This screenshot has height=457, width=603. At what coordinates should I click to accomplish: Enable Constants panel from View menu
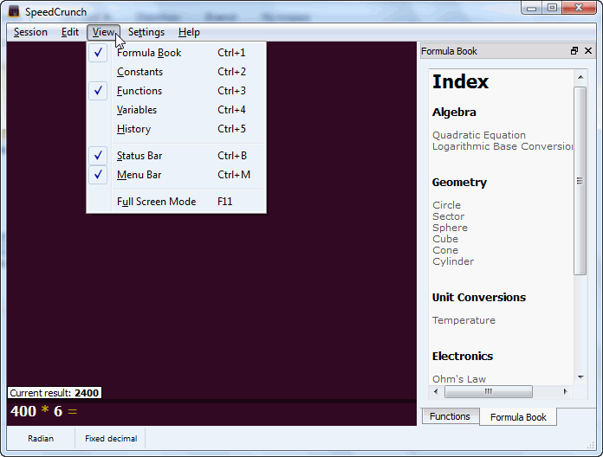(176, 72)
